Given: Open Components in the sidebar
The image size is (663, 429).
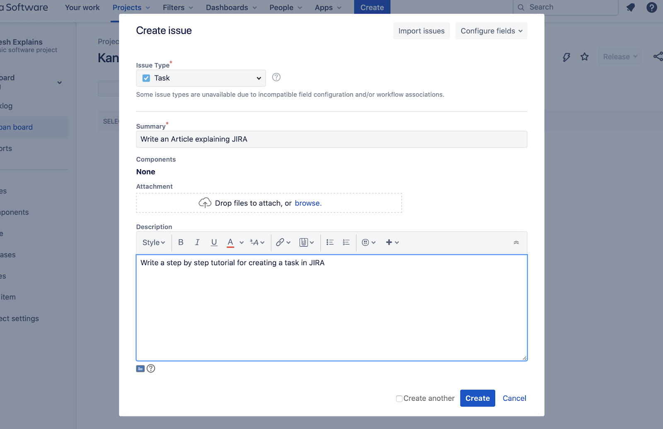Looking at the screenshot, I should 15,212.
